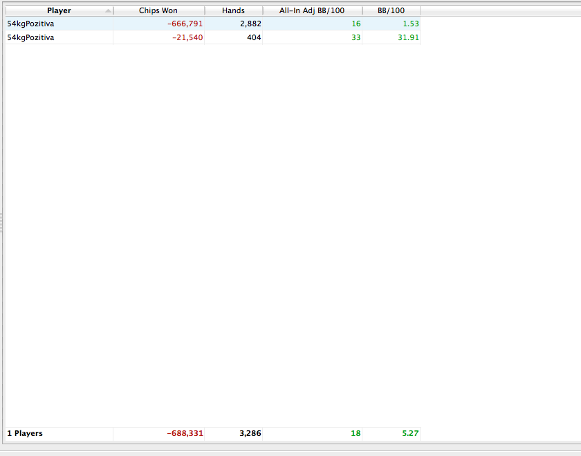581x456 pixels.
Task: Click the -666,791 chips won value
Action: 185,24
